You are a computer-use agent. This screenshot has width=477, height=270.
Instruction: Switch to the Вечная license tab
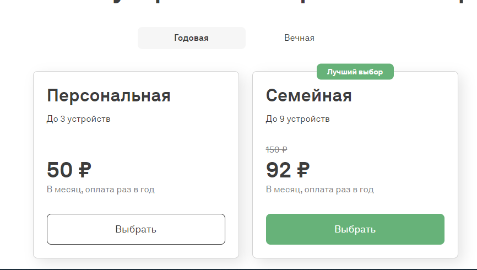point(299,38)
